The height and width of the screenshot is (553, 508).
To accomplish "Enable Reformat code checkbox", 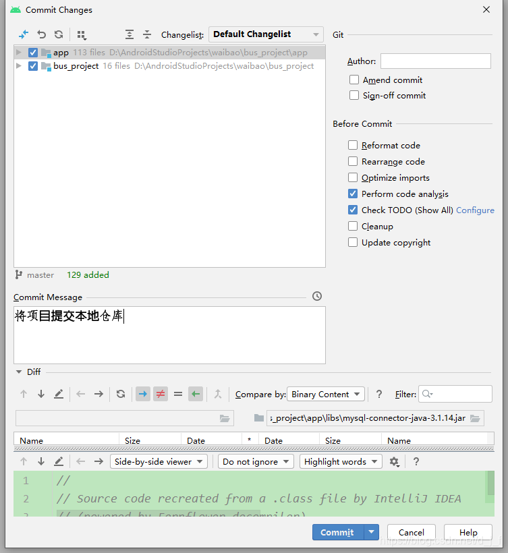I will pos(353,145).
